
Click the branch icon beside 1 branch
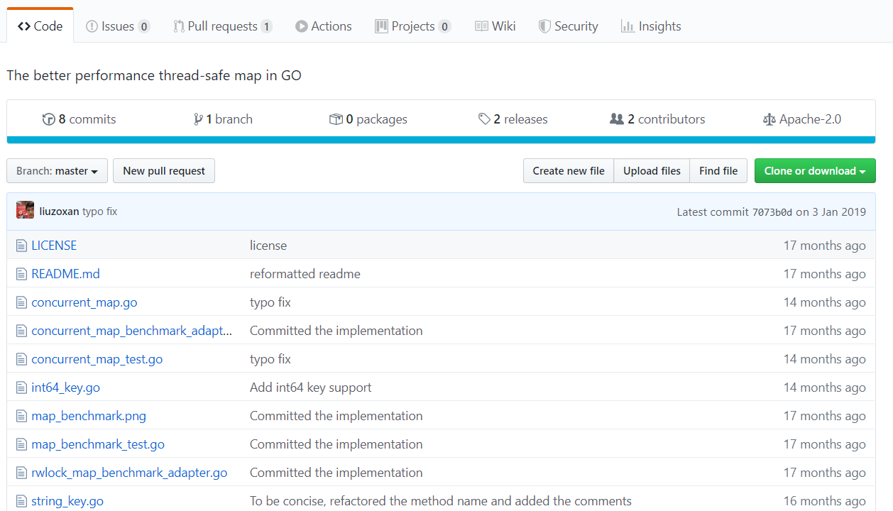[198, 119]
